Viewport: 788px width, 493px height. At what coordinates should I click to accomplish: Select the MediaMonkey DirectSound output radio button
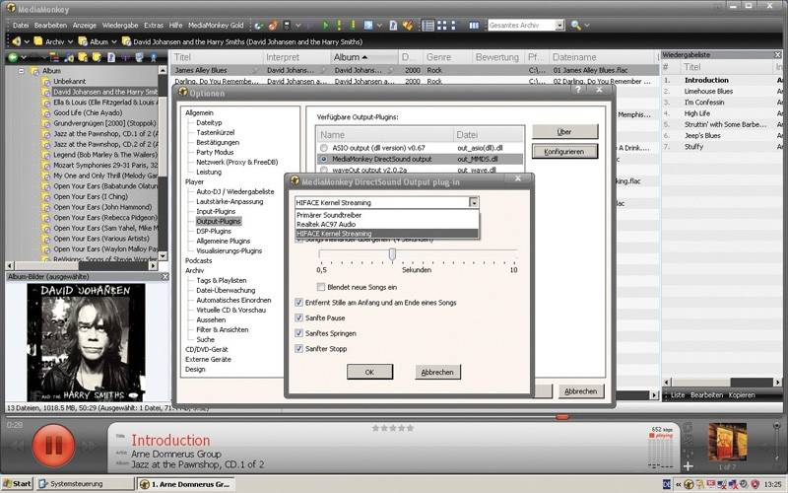(x=324, y=159)
